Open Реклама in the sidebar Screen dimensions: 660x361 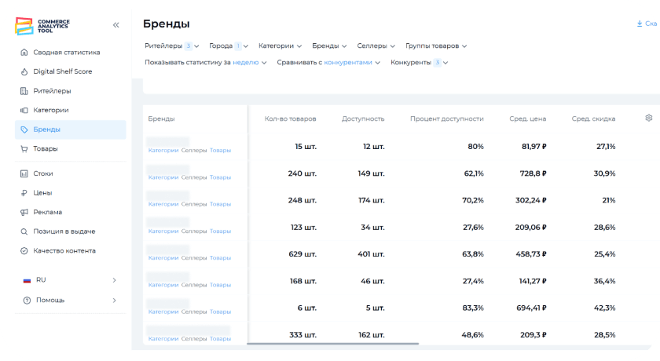pyautogui.click(x=48, y=212)
